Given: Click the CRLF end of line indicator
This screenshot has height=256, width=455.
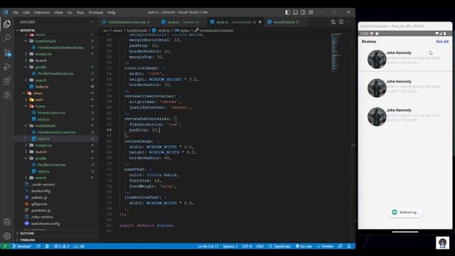Looking at the screenshot, I should [x=260, y=246].
